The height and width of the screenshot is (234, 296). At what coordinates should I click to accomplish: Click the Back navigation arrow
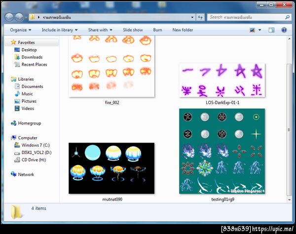coord(9,17)
